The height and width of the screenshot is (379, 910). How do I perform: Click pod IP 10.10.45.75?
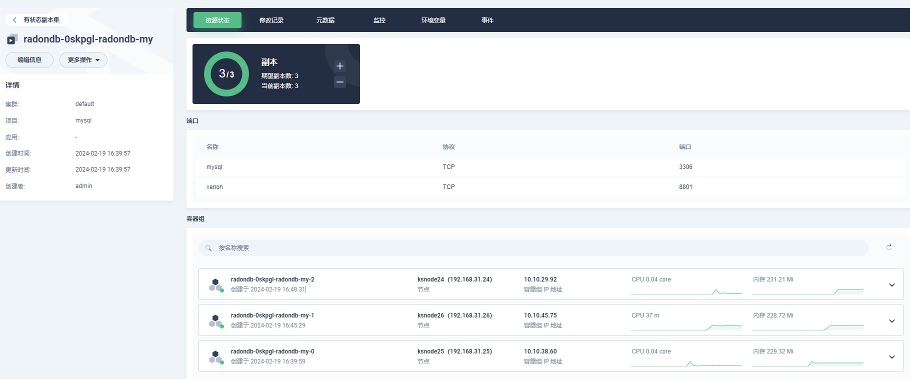540,315
